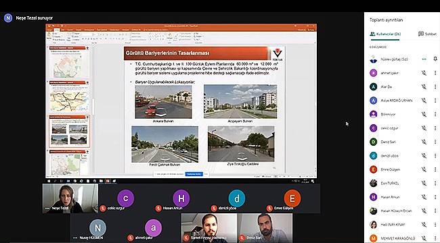The height and width of the screenshot is (243, 440).
Task: Select Neşe Tezel's video tile
Action: [x=70, y=198]
